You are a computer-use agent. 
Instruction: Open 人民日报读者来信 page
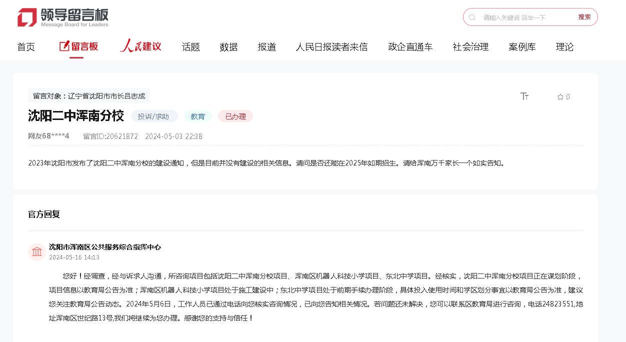click(x=331, y=47)
